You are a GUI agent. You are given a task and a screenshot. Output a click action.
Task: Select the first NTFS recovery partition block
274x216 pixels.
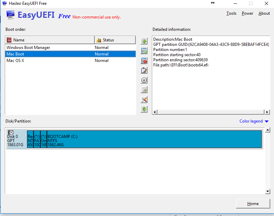click(x=30, y=139)
